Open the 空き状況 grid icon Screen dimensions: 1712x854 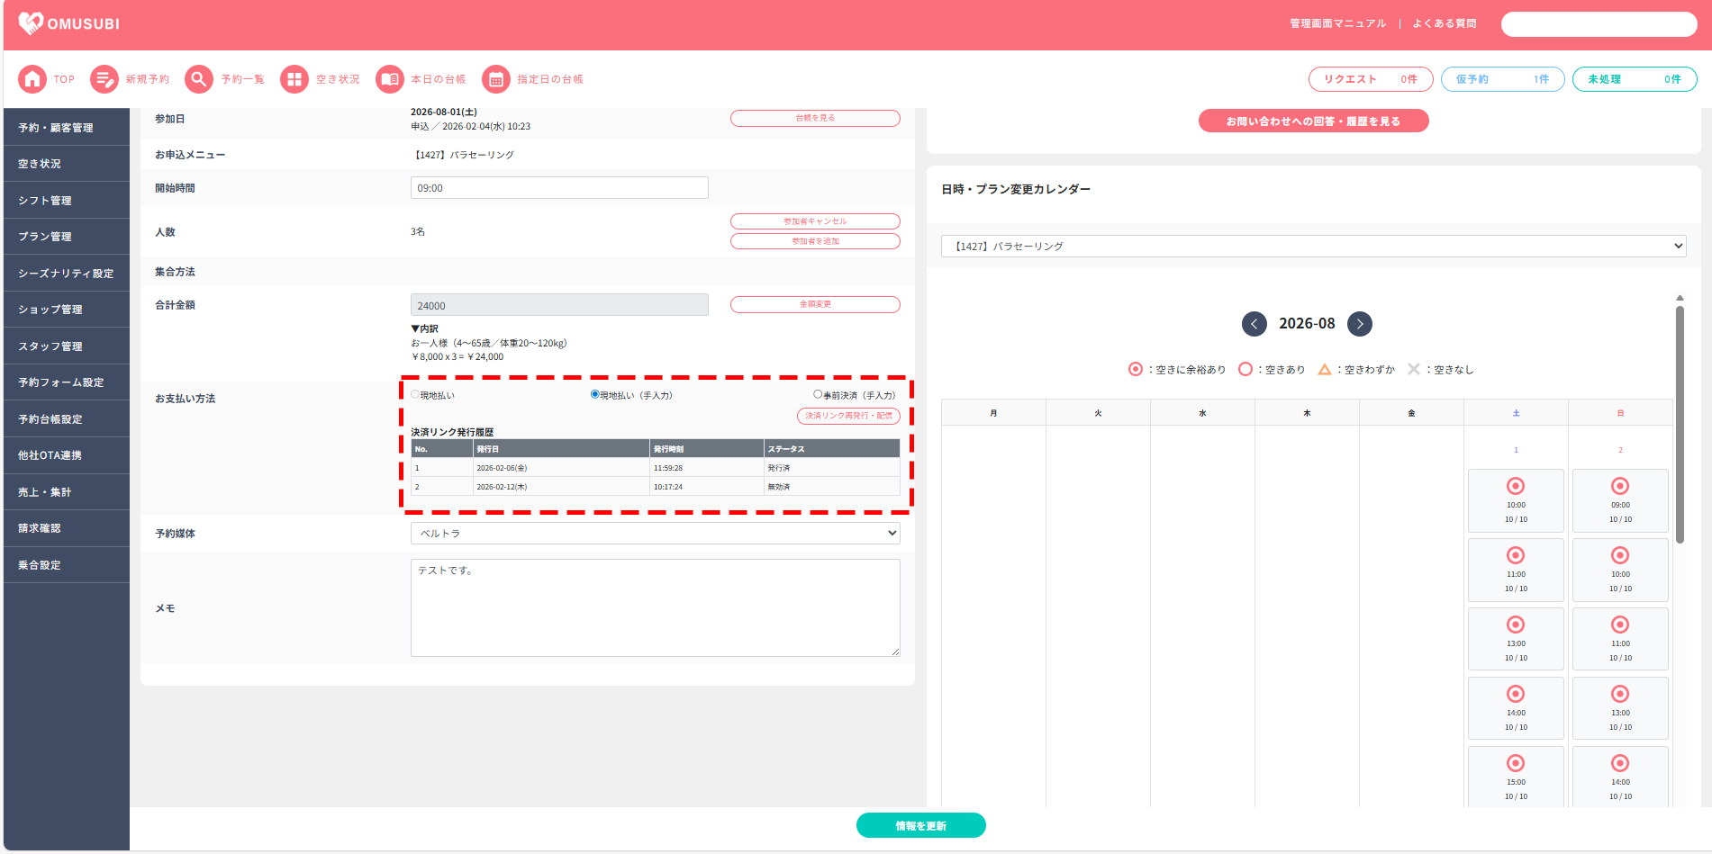[x=294, y=79]
